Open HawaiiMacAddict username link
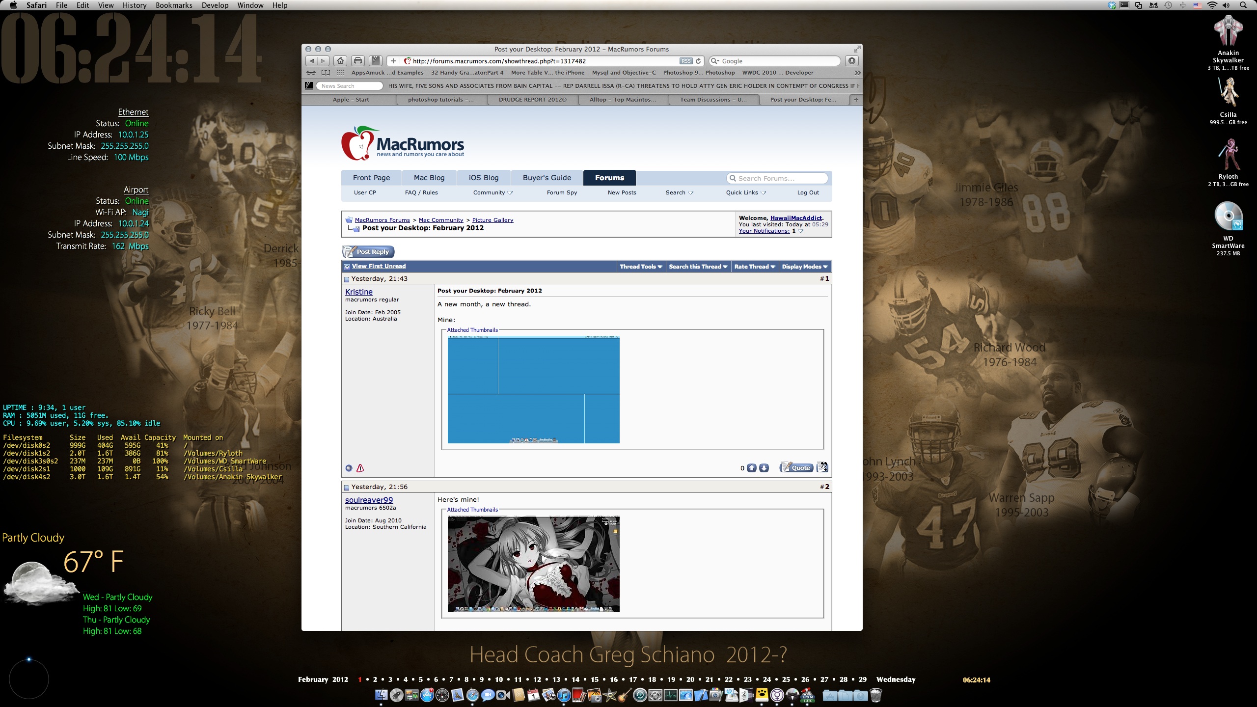Image resolution: width=1257 pixels, height=707 pixels. point(796,218)
